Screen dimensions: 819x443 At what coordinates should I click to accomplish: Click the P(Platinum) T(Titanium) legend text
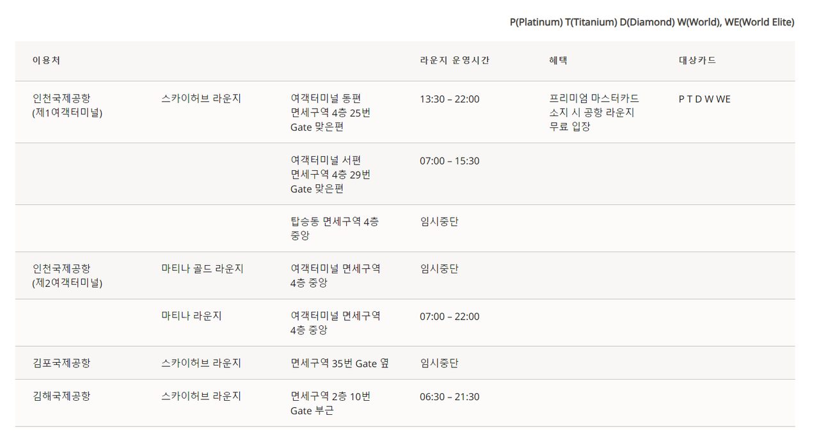(x=564, y=22)
